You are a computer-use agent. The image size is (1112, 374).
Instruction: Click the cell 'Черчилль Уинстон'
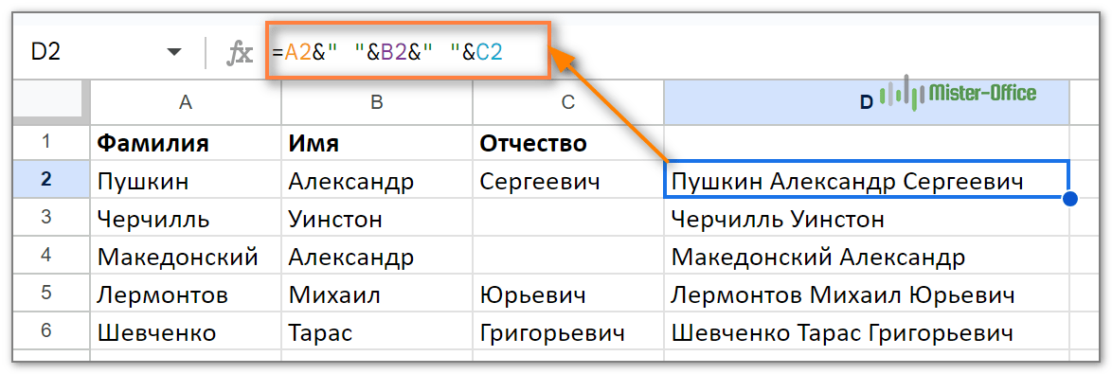[x=867, y=218]
